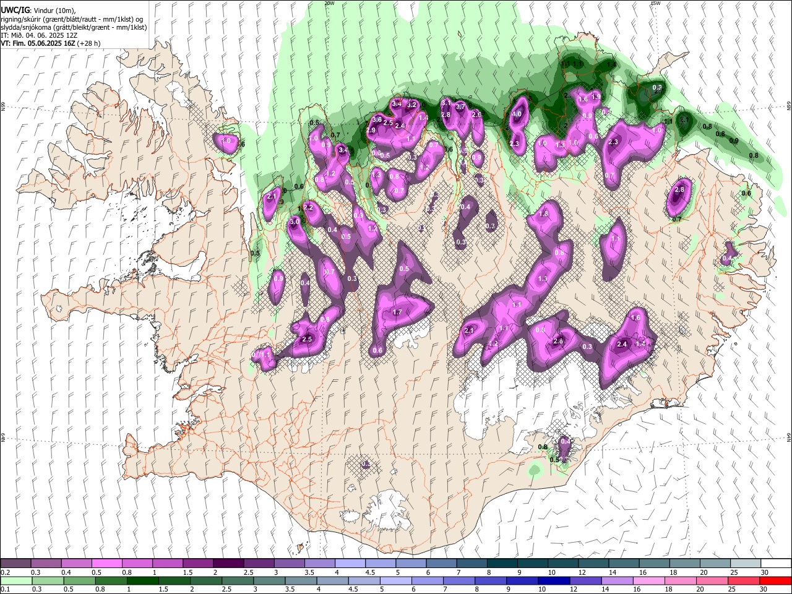The height and width of the screenshot is (594, 792).
Task: Click the '20W' longitude label
Action: click(329, 3)
